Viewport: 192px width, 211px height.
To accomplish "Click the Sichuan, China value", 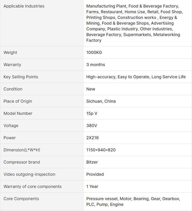I will (x=101, y=101).
